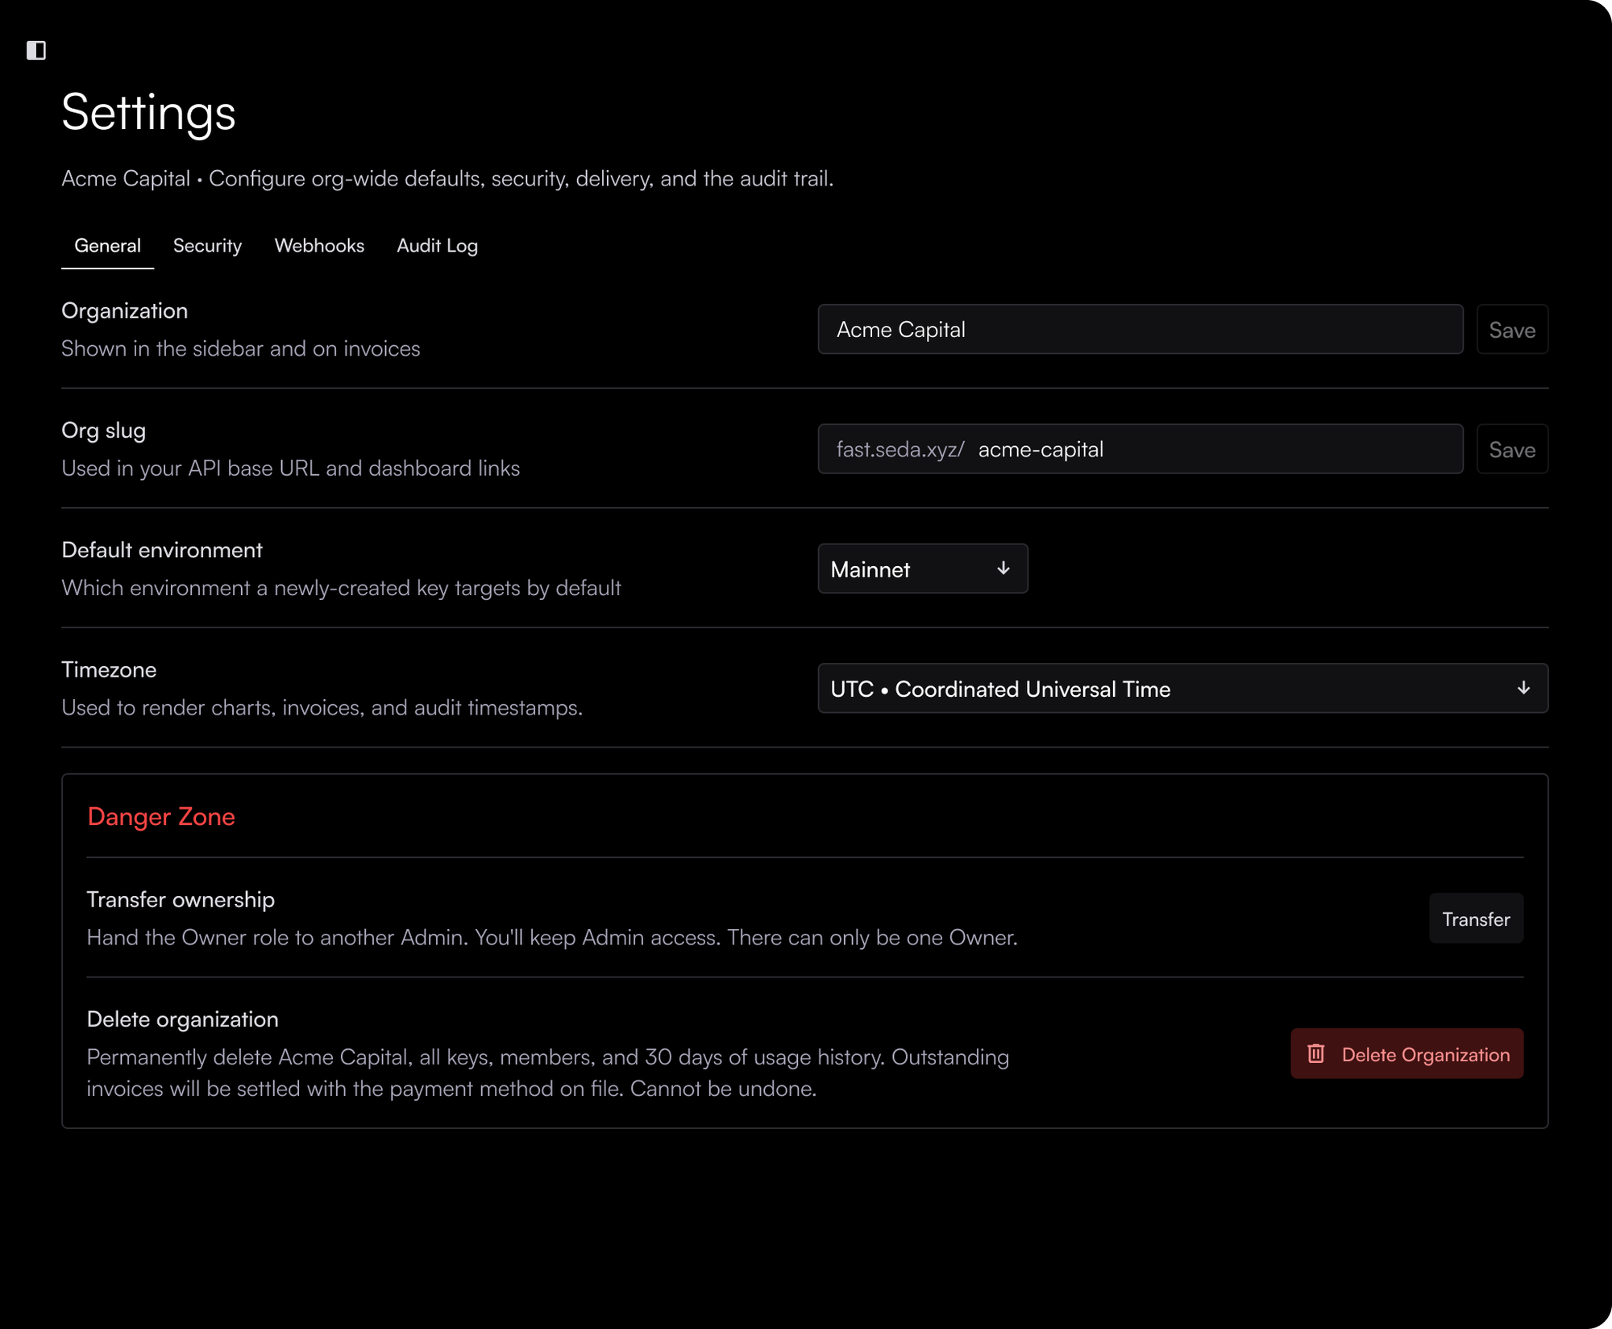This screenshot has width=1612, height=1329.
Task: Click 'Permanently delete Acme Capital' description
Action: coord(548,1073)
